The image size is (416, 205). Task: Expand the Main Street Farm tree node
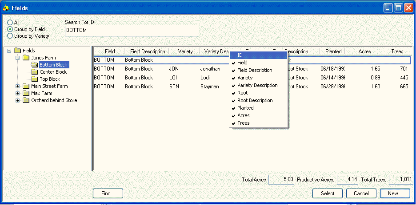(x=18, y=86)
